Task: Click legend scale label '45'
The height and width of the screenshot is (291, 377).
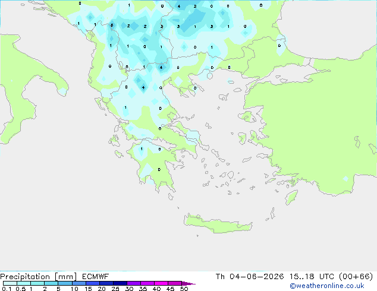Action: (170, 289)
